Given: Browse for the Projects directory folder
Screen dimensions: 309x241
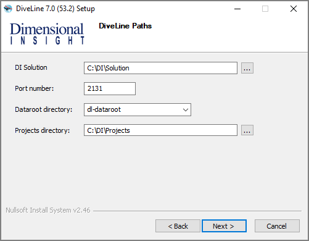Looking at the screenshot, I should 247,130.
